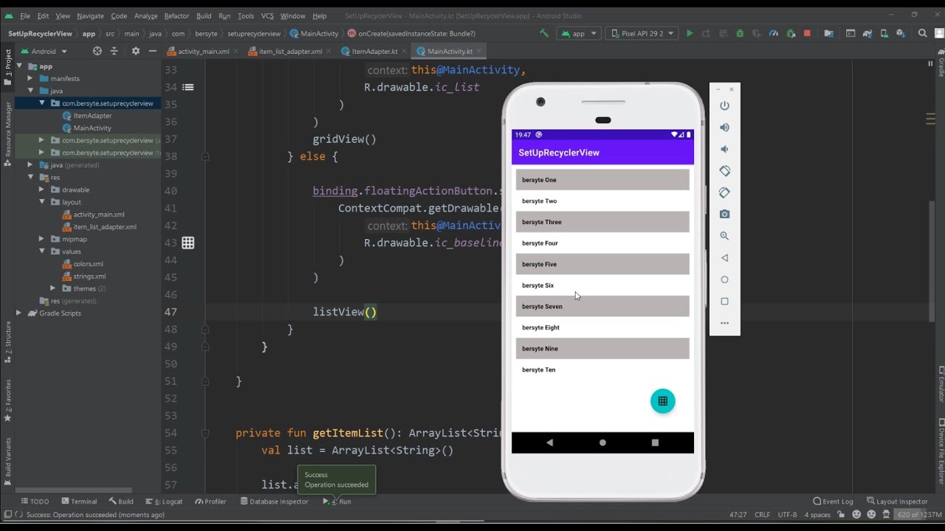Image resolution: width=945 pixels, height=531 pixels.
Task: Click the Make Project hammer icon
Action: (x=544, y=33)
